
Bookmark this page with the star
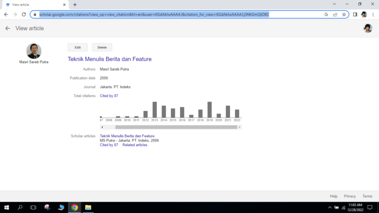(x=344, y=14)
